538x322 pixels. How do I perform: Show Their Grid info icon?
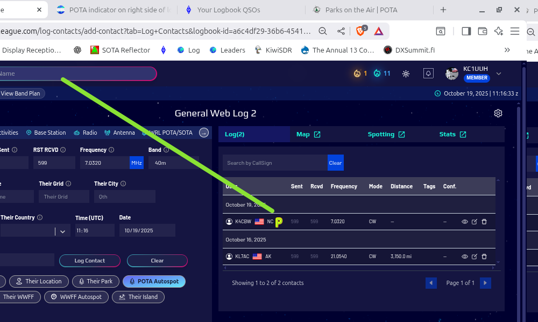pos(68,184)
